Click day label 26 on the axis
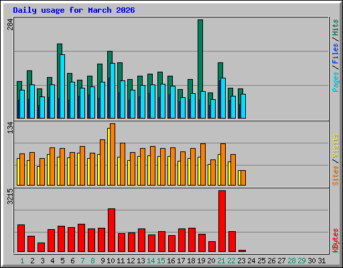Screen dimensions: 343x268 pyautogui.click(x=271, y=261)
